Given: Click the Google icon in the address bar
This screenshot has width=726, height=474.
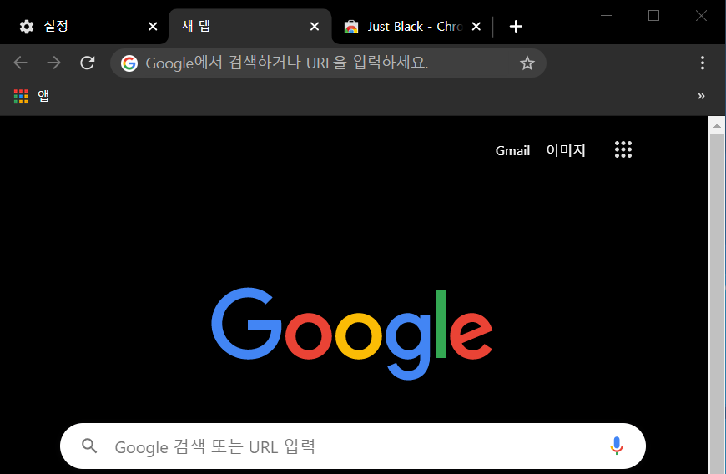Looking at the screenshot, I should tap(129, 63).
